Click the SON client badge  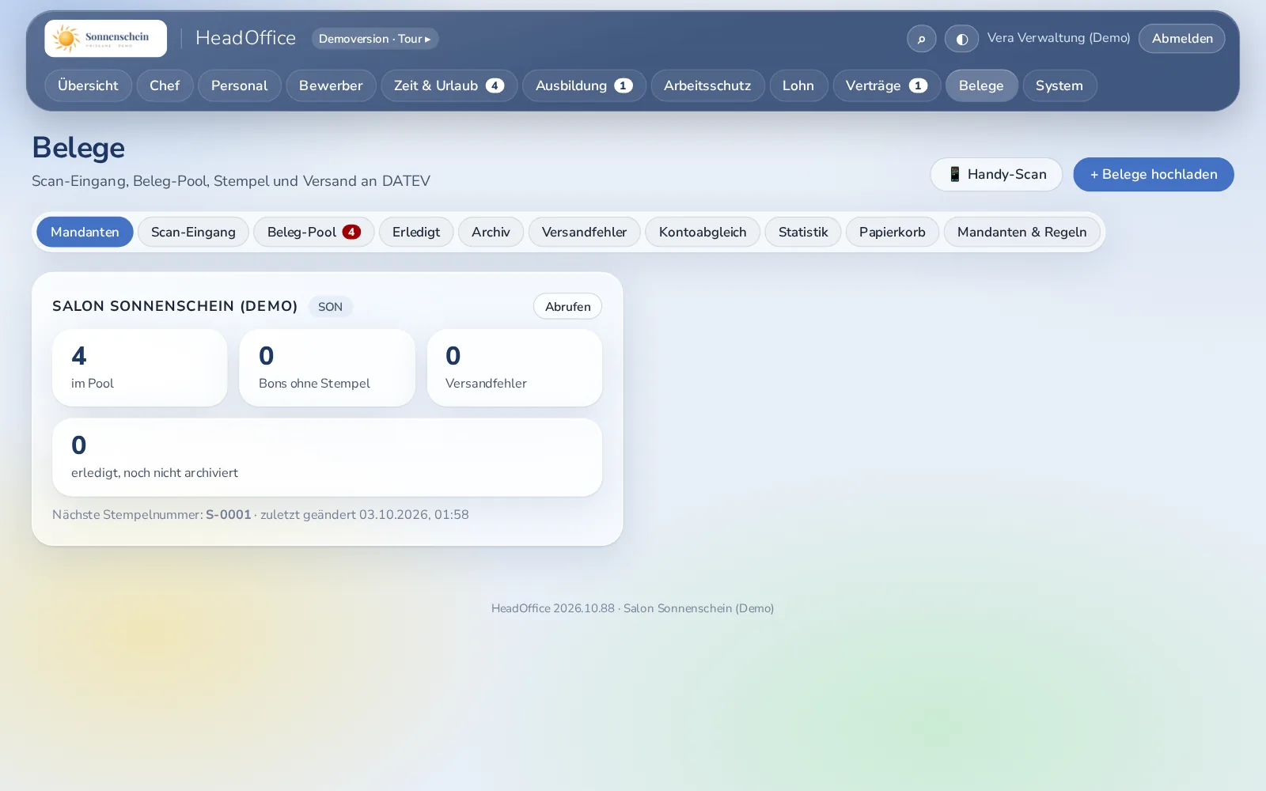[330, 307]
